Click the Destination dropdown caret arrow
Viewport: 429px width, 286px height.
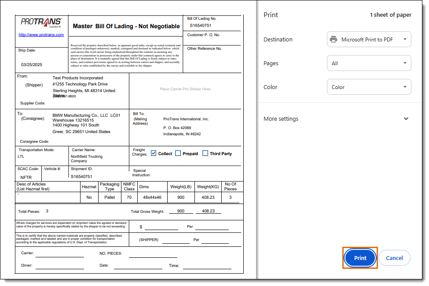[x=405, y=40]
